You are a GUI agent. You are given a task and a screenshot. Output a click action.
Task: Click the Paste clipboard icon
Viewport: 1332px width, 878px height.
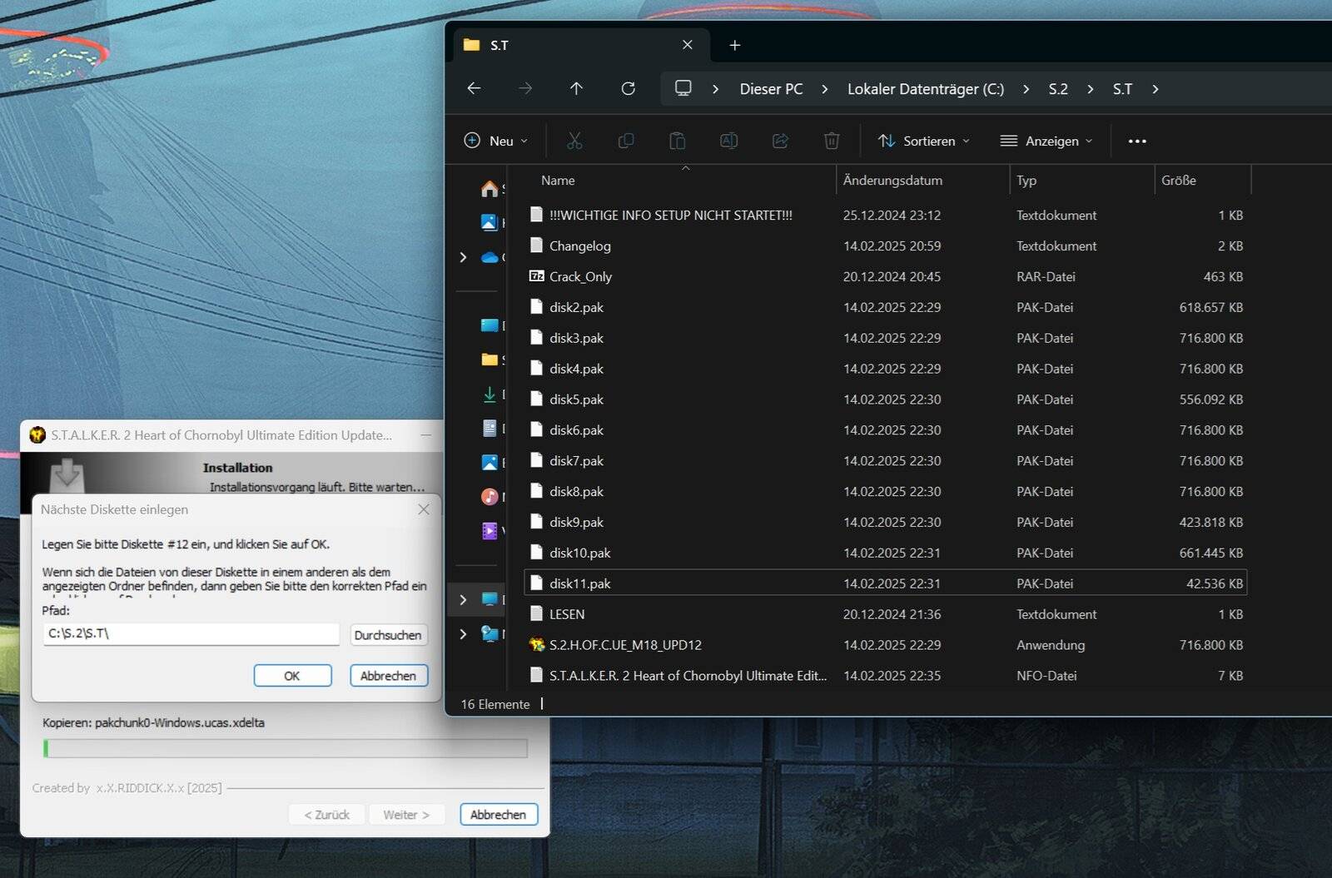(678, 141)
